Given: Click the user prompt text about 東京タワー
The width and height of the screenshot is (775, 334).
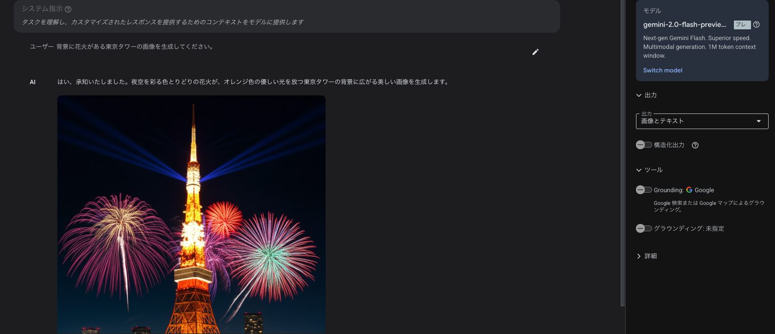Looking at the screenshot, I should tap(135, 47).
